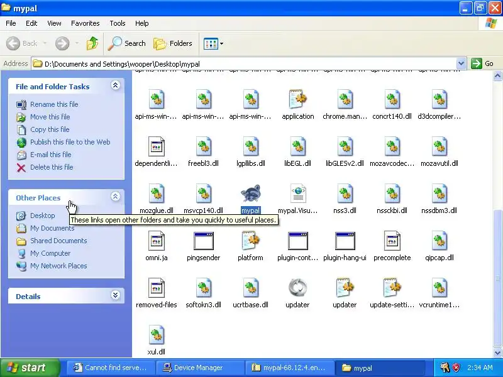Select the qipcap.dll file icon

click(x=439, y=241)
